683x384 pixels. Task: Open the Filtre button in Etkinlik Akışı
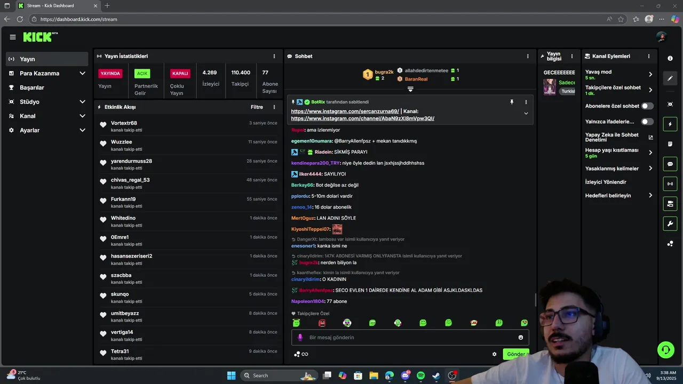click(257, 107)
